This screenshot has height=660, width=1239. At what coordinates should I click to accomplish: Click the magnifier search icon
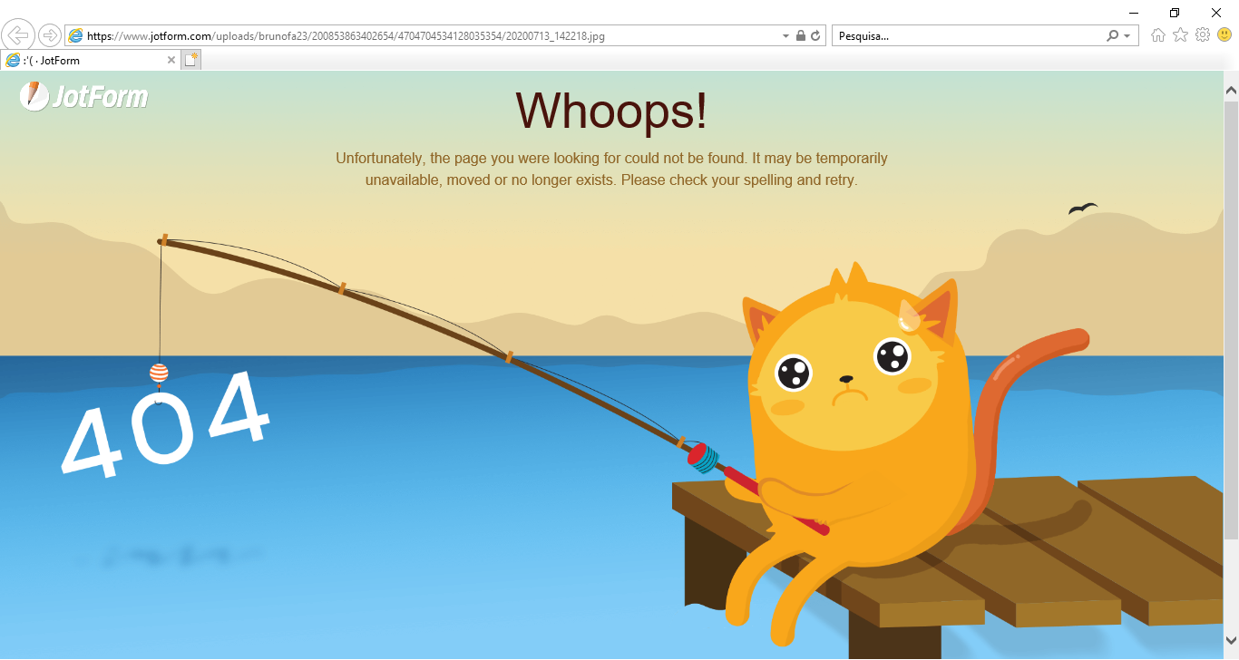[x=1113, y=36]
